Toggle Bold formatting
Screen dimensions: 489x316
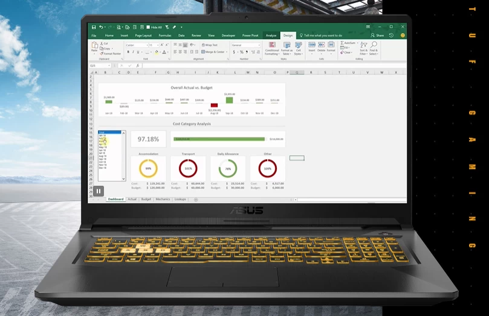coord(128,52)
